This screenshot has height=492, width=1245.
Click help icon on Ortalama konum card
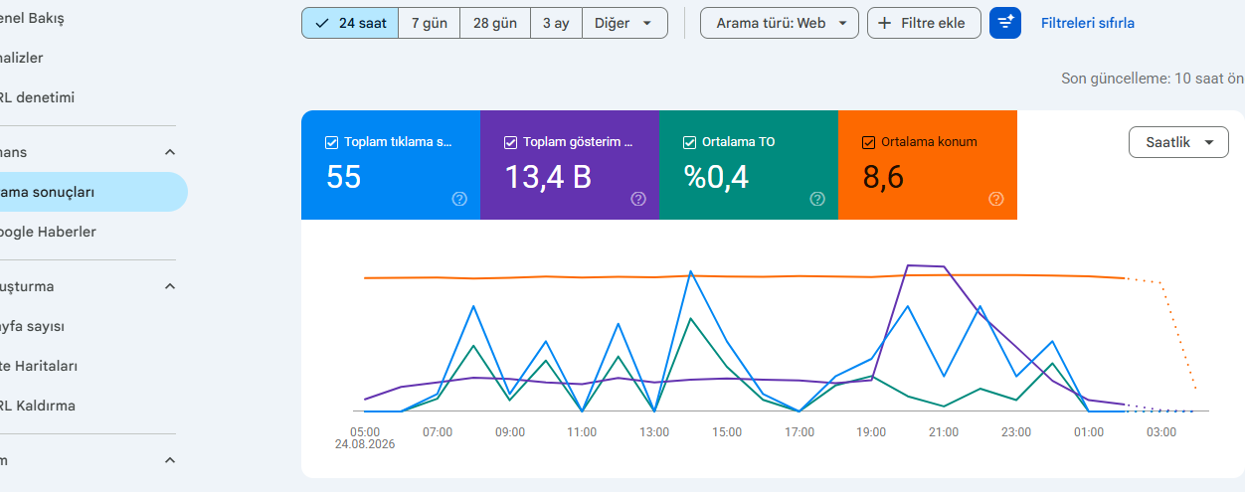[996, 199]
